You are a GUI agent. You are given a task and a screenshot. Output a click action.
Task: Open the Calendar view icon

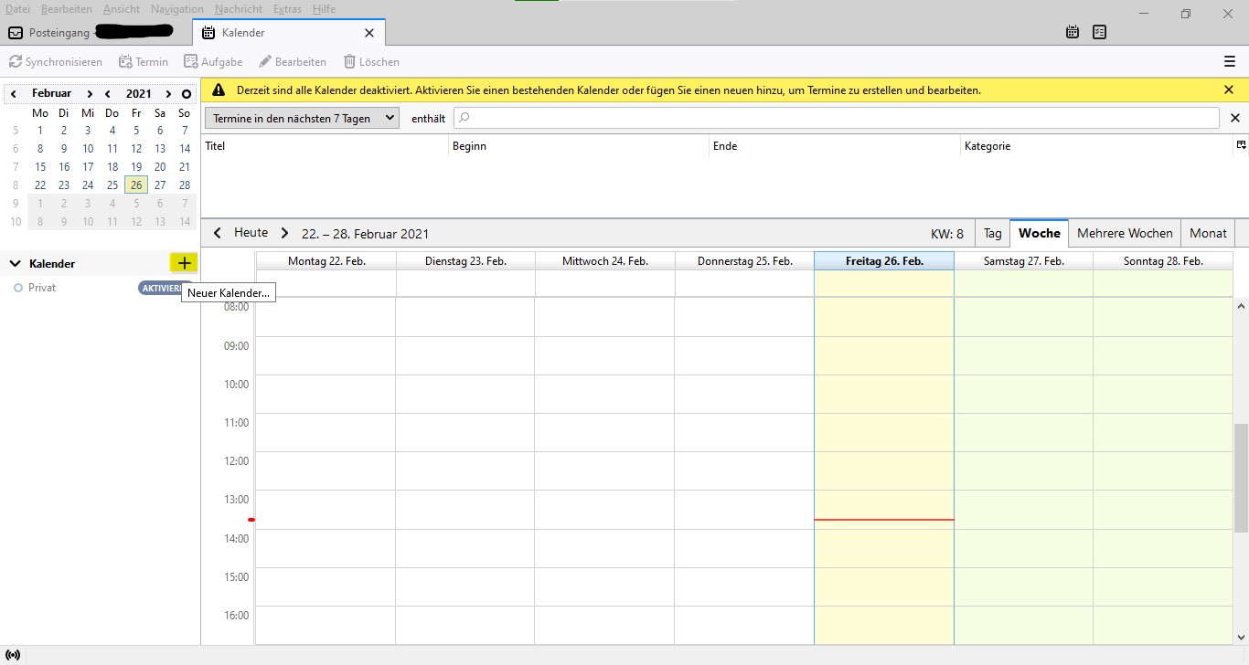pos(1071,31)
